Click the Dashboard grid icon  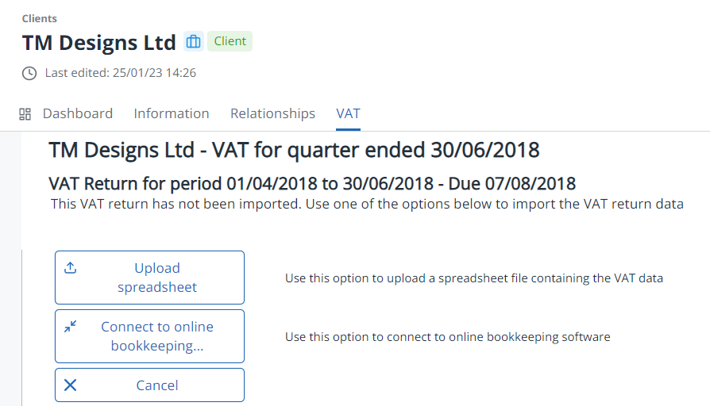(25, 114)
